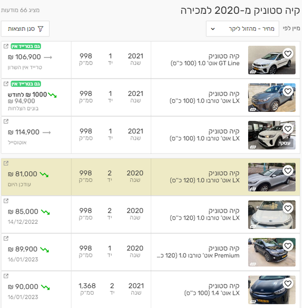Open the Kia Stonic Premium listing title
This screenshot has height=308, width=302.
tap(198, 252)
